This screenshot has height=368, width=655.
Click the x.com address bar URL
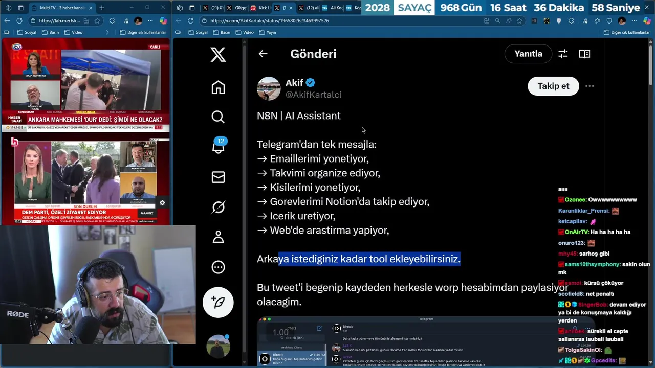pos(269,21)
